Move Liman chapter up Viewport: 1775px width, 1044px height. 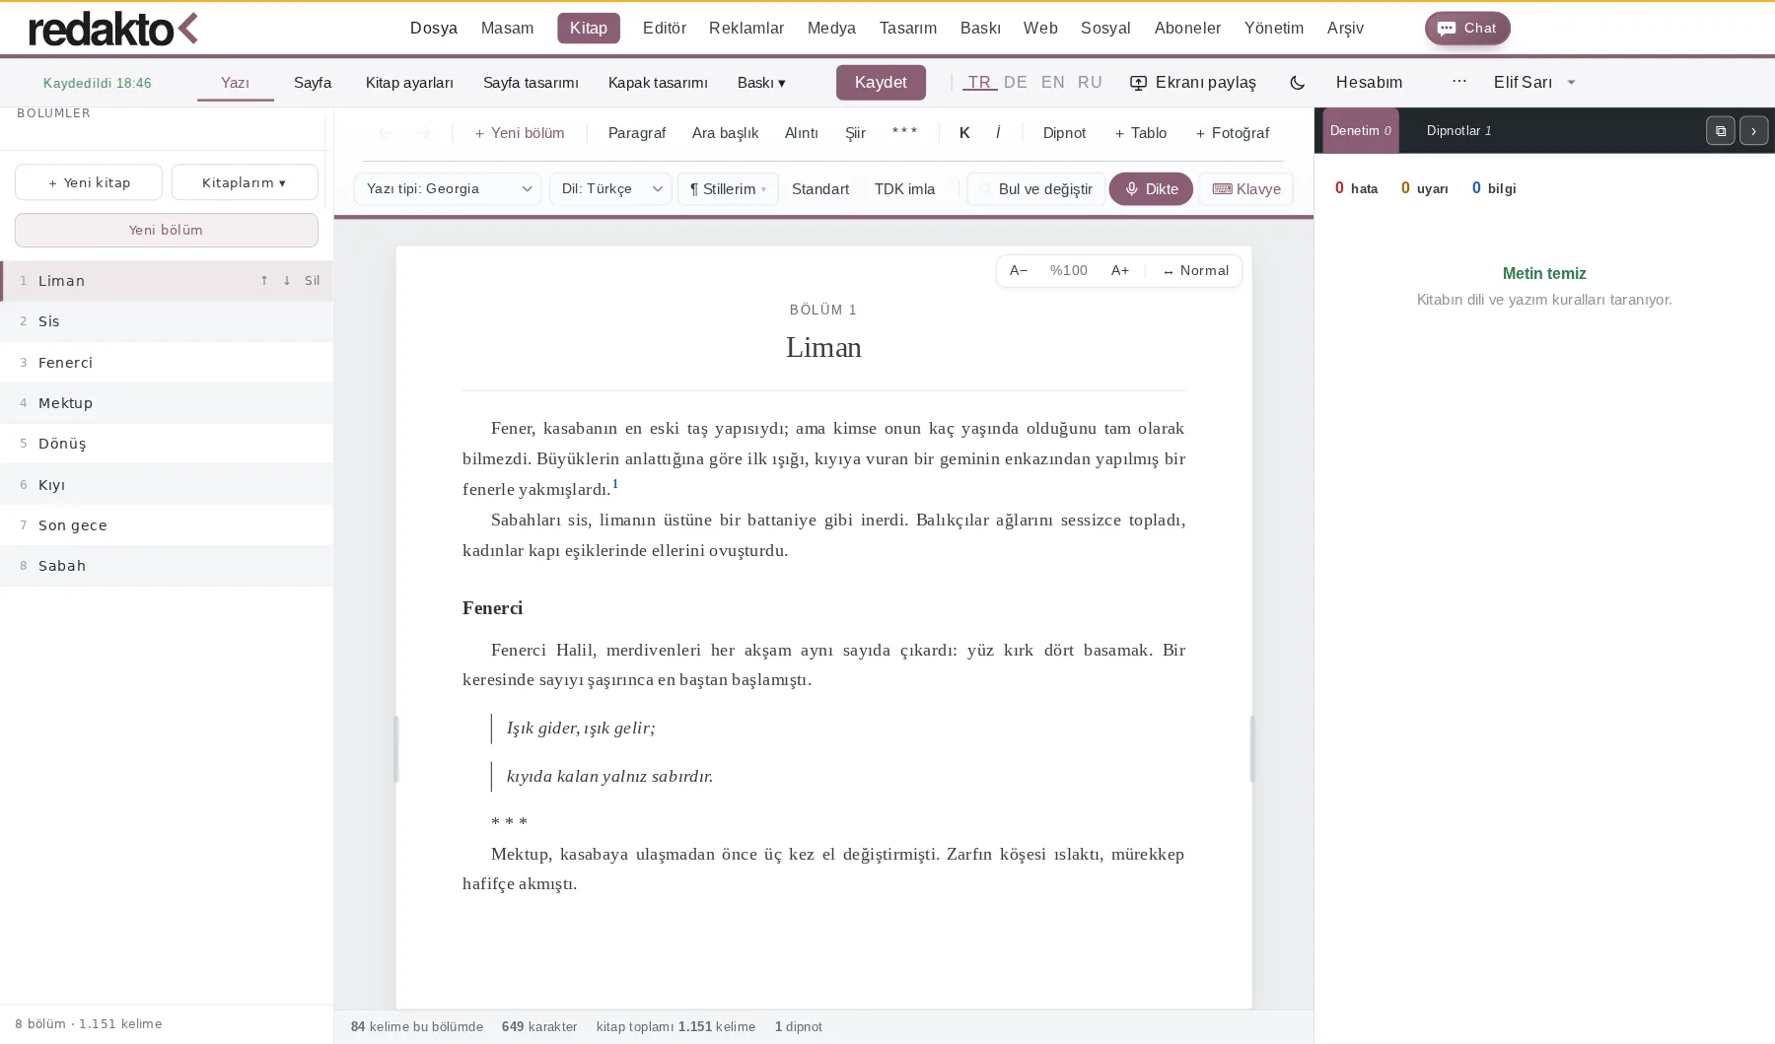click(x=264, y=281)
